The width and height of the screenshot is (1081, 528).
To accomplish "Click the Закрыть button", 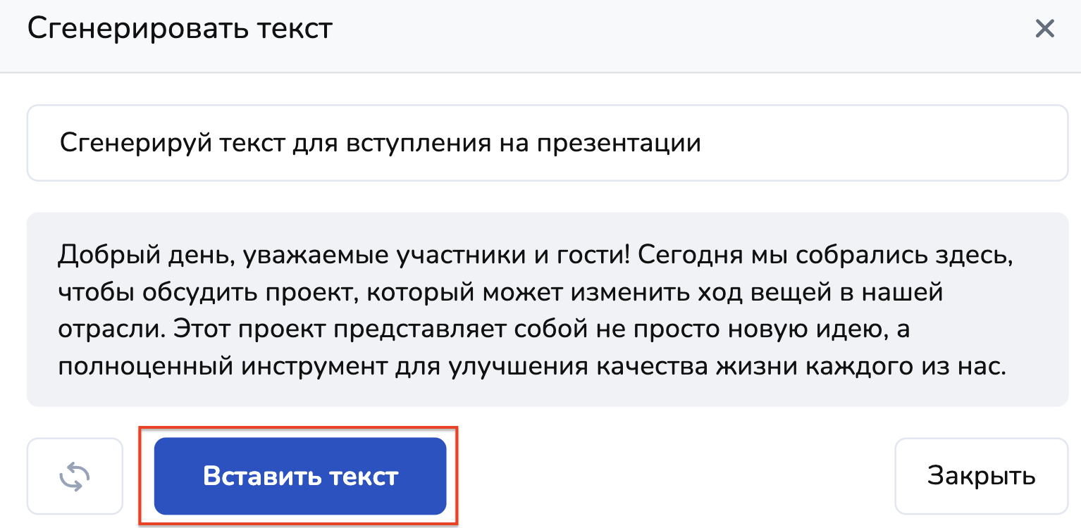I will coord(981,477).
